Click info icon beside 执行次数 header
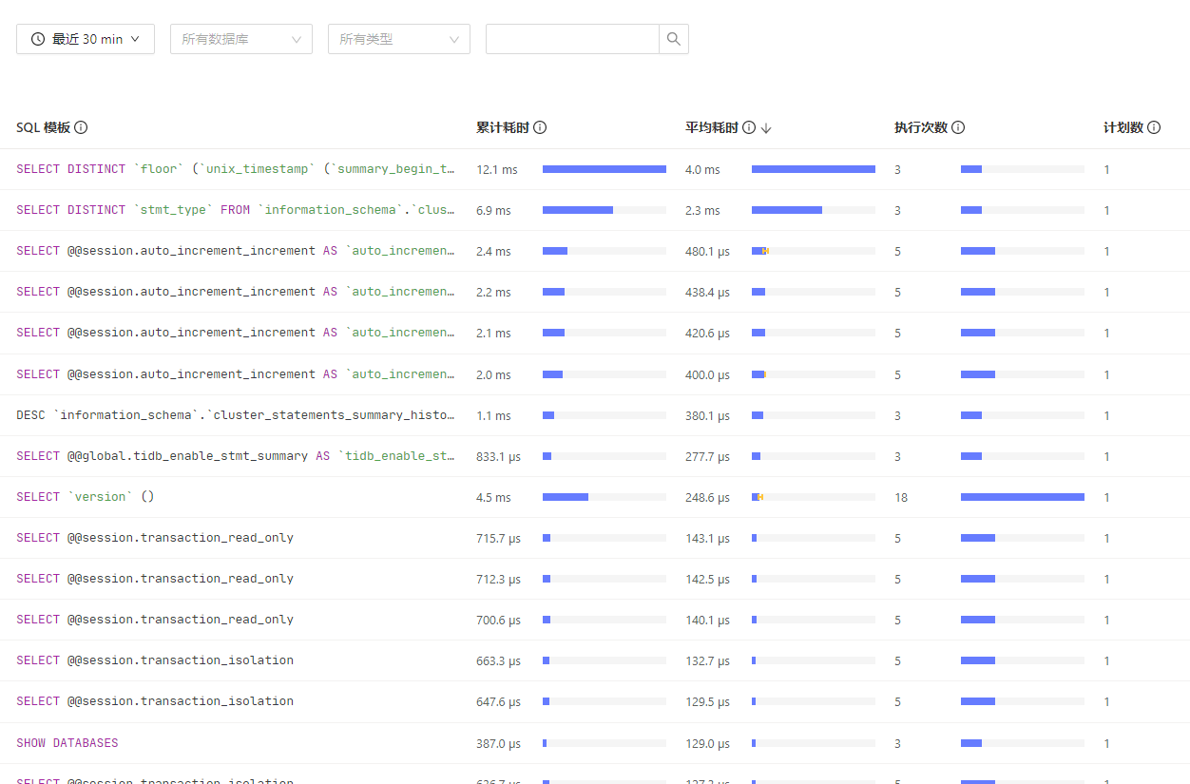Screen dimensions: 1190x784 pyautogui.click(x=958, y=127)
